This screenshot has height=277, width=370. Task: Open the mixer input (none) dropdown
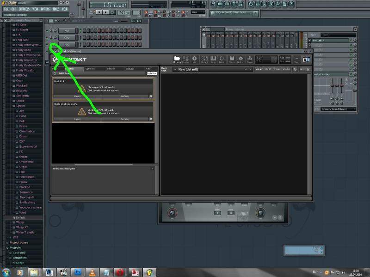click(x=339, y=35)
